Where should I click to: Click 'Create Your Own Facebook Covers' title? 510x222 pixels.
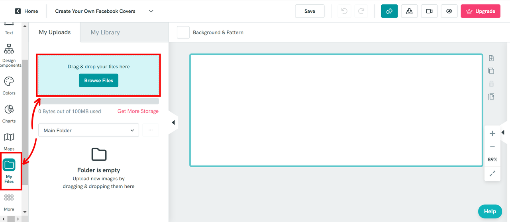[x=95, y=11]
